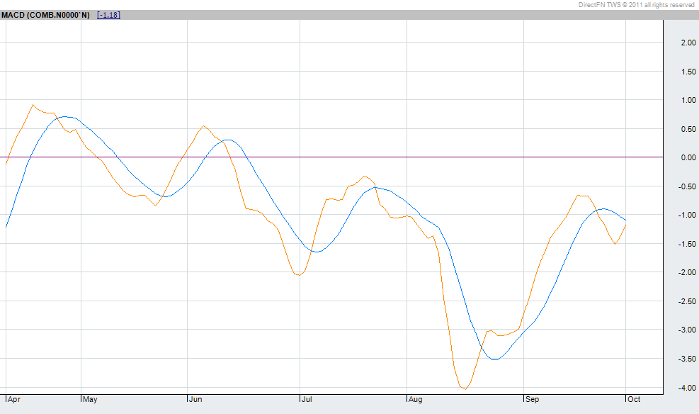Viewport: 699px width, 414px height.
Task: Select the orange MACD line's lowest trough in August
Action: [465, 388]
